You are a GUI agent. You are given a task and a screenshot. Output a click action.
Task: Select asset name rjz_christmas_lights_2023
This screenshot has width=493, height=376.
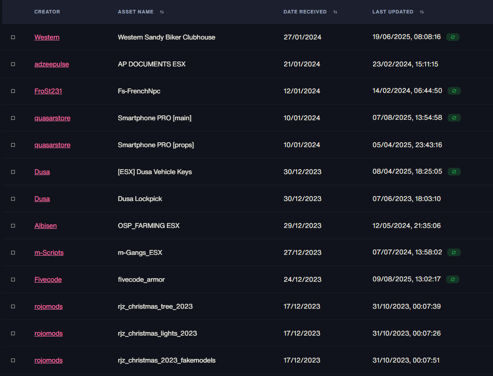(x=158, y=333)
